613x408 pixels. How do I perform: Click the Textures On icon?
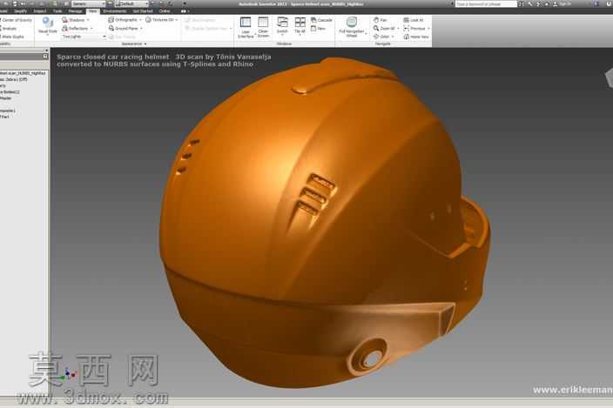pos(148,19)
